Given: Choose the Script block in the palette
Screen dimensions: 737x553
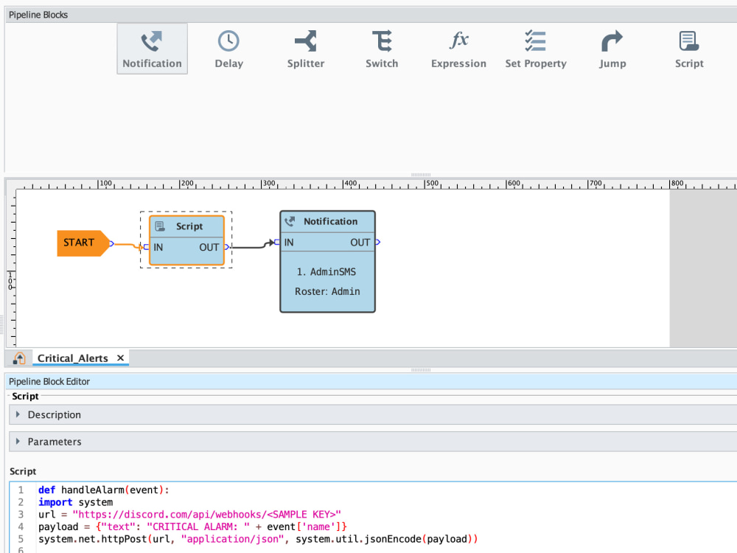Looking at the screenshot, I should point(689,49).
